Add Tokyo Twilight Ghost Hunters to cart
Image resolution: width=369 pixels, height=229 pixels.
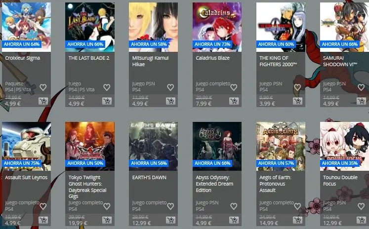(x=107, y=220)
